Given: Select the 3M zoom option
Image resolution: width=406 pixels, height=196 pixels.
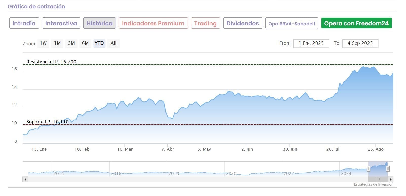Looking at the screenshot, I should point(71,43).
